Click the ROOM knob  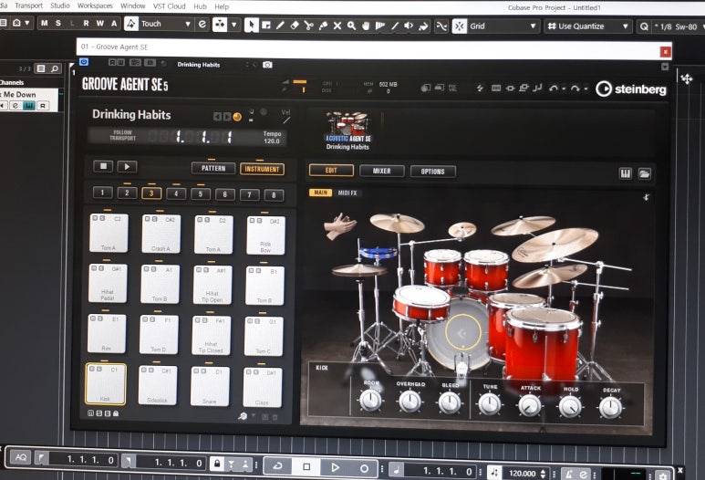(x=370, y=400)
